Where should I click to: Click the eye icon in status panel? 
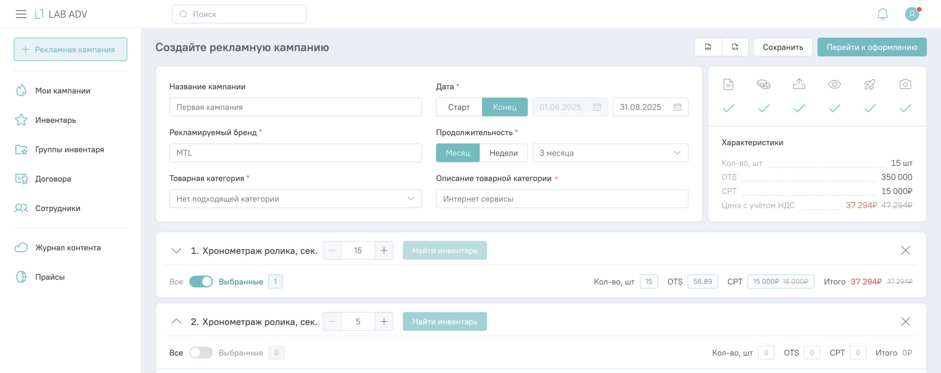click(x=834, y=84)
